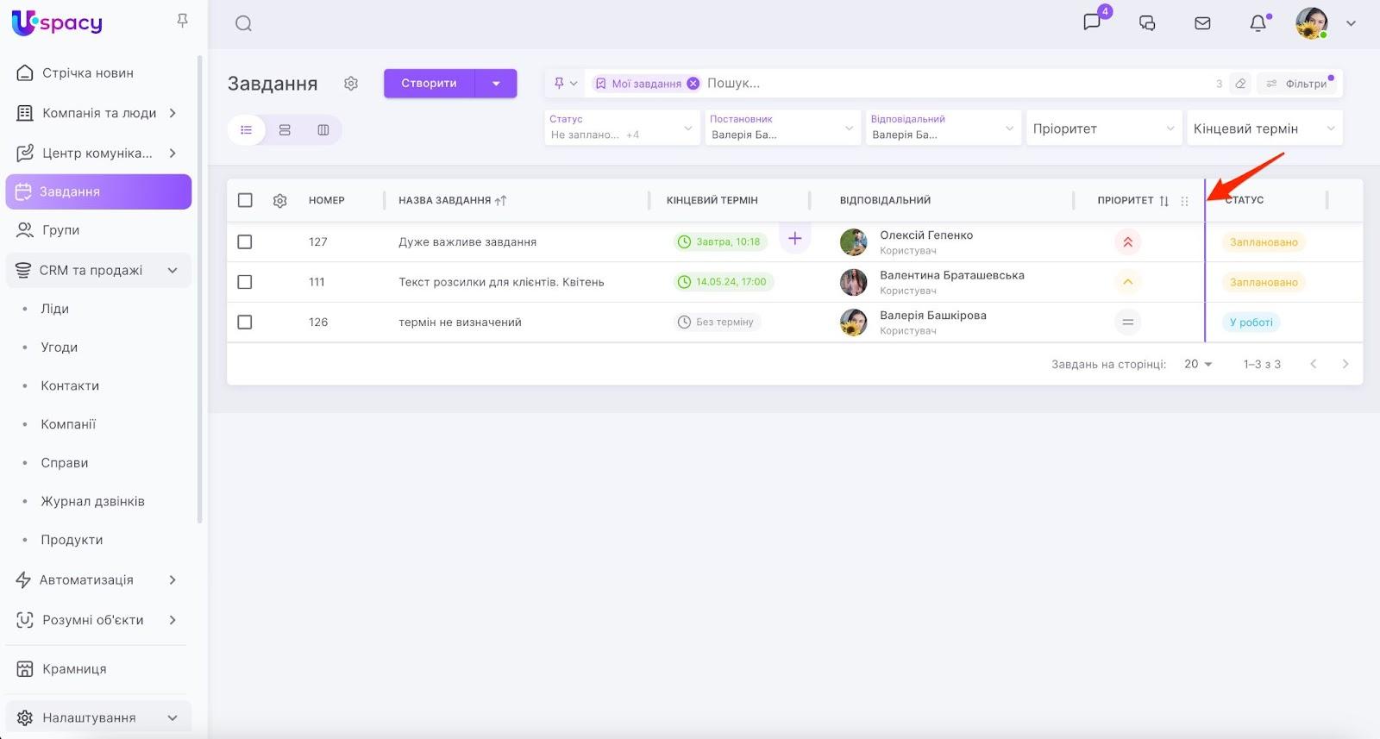The image size is (1380, 739).
Task: Expand the profile menu chevron
Action: pos(1351,23)
